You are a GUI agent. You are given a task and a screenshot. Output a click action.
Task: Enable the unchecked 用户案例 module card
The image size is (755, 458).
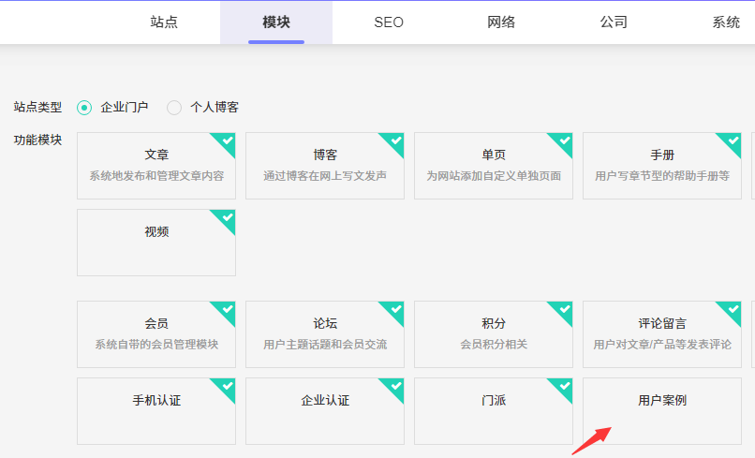pos(662,411)
